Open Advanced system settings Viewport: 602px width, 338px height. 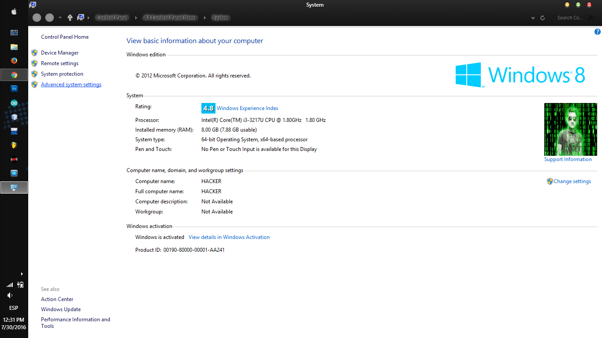pos(71,84)
